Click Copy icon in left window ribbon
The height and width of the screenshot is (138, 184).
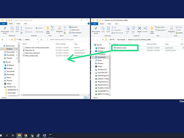[12, 29]
